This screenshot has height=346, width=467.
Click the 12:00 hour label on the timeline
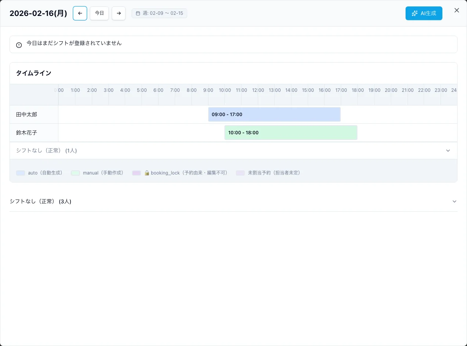258,90
